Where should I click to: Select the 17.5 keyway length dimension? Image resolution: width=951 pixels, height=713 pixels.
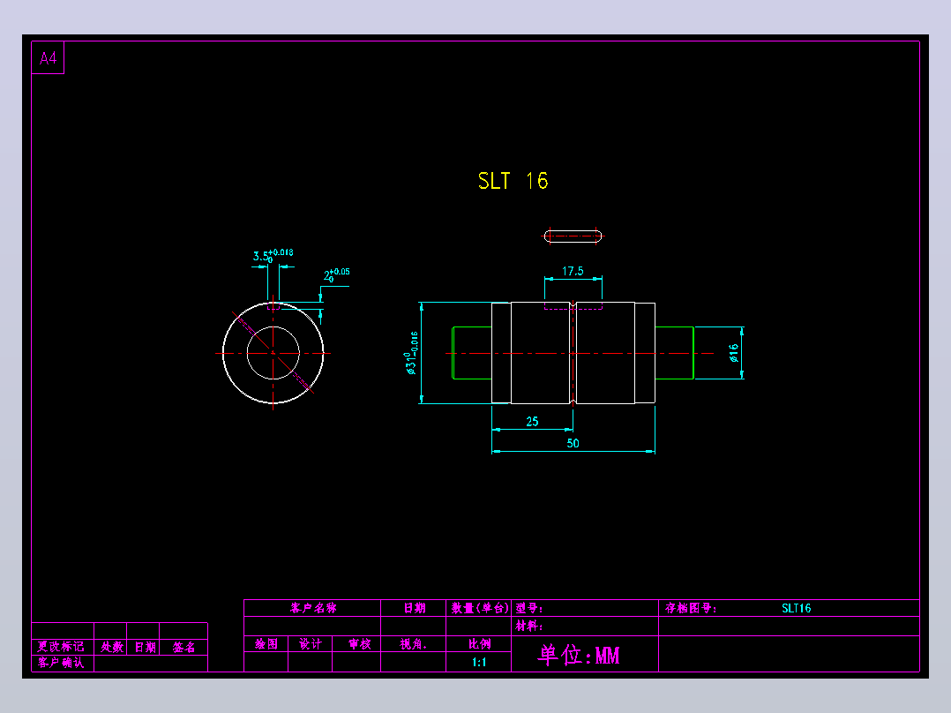pos(573,271)
